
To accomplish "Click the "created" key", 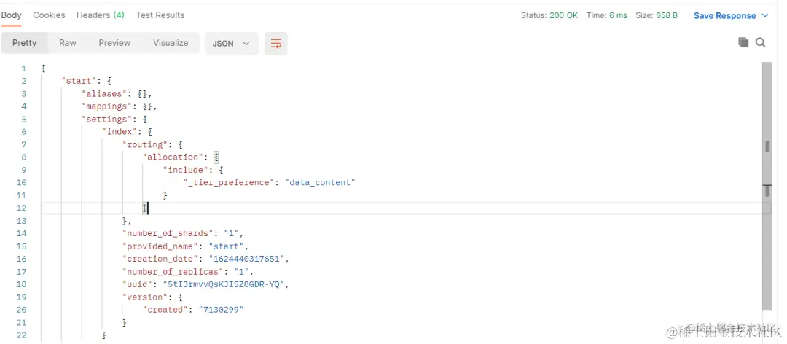I will point(165,310).
